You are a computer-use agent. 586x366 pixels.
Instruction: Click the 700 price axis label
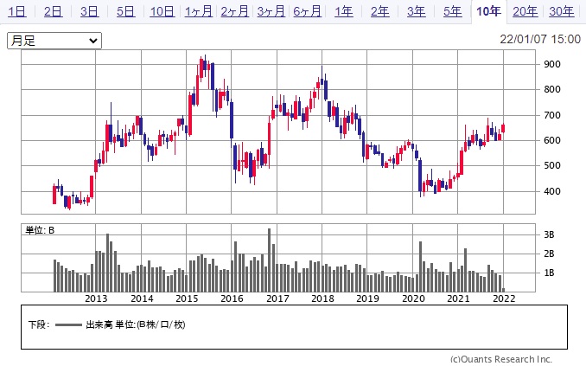coord(552,115)
